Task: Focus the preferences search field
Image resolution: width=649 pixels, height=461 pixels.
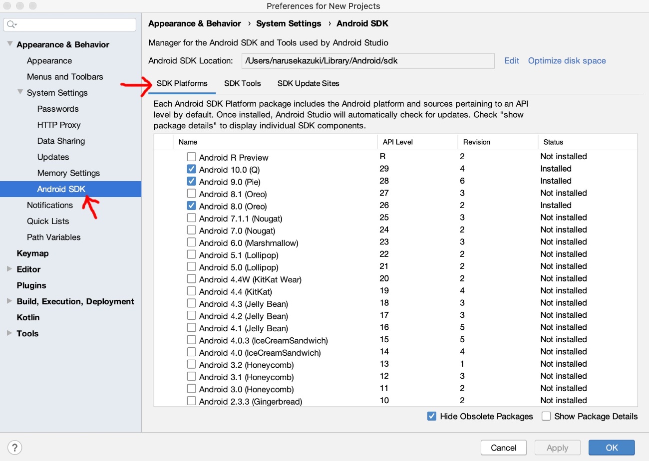Action: pos(70,24)
